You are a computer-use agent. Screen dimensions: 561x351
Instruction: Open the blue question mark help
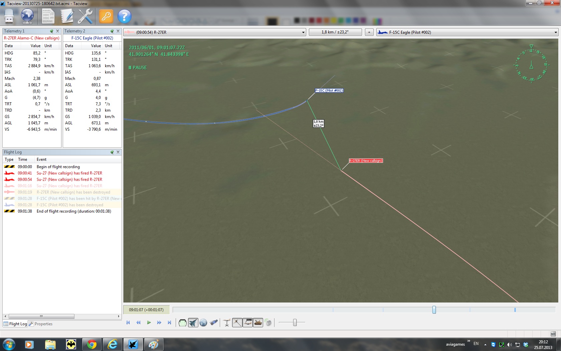[125, 16]
